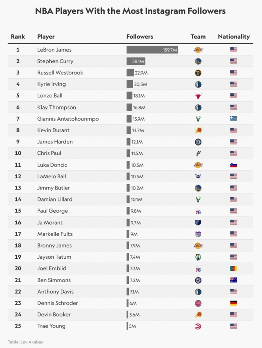This screenshot has width=262, height=348.
Task: Click the Nationality column header
Action: click(x=234, y=37)
